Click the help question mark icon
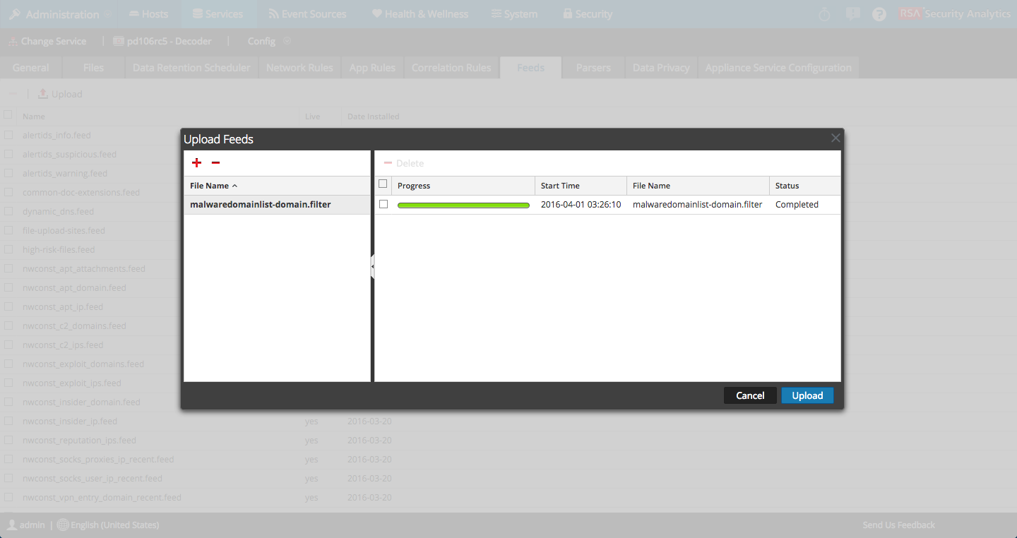Screen dimensions: 1017x538 (x=879, y=14)
